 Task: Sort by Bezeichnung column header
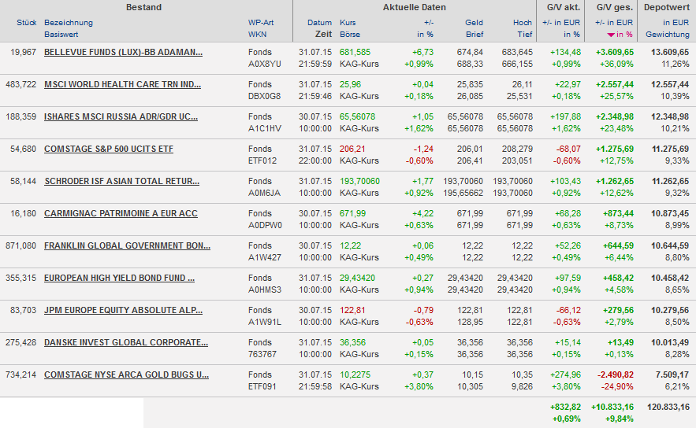pyautogui.click(x=68, y=23)
